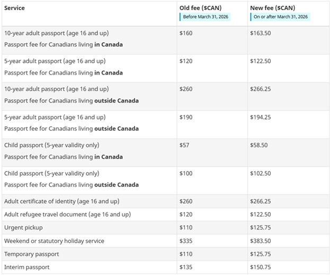Screen dimensions: 330x275
Task: Click the New fee ($CAN) column header
Action: point(272,8)
